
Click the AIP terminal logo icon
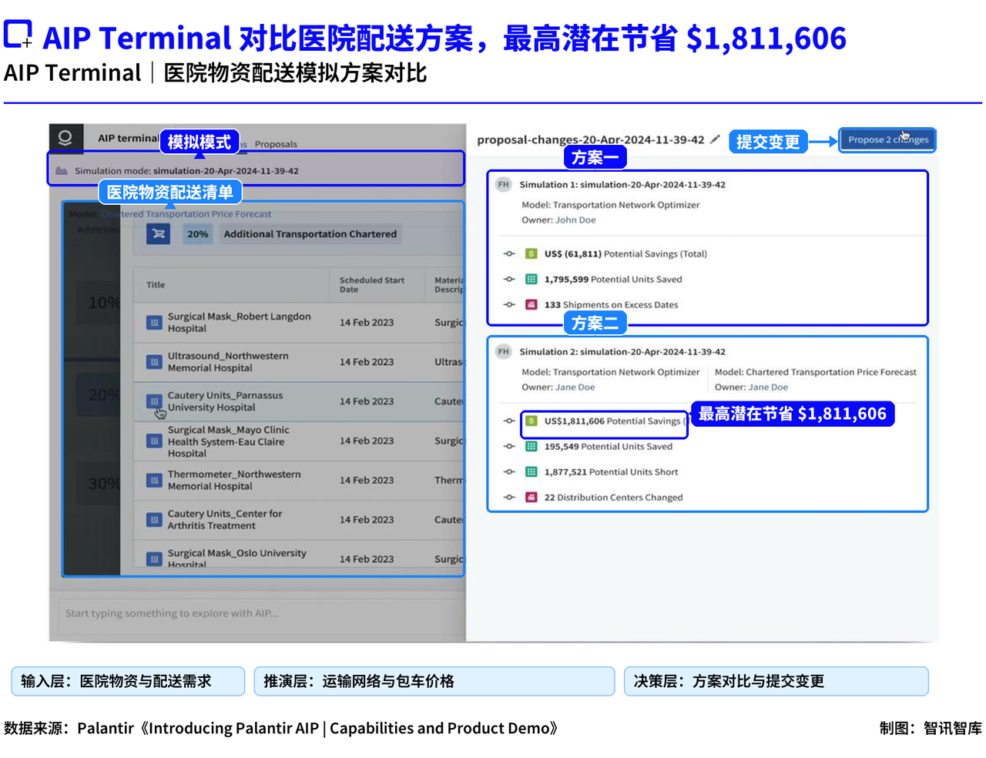[x=65, y=138]
